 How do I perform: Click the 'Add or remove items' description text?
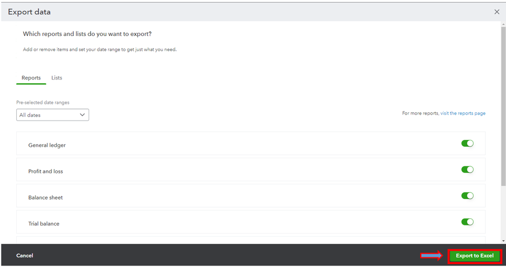tap(100, 49)
